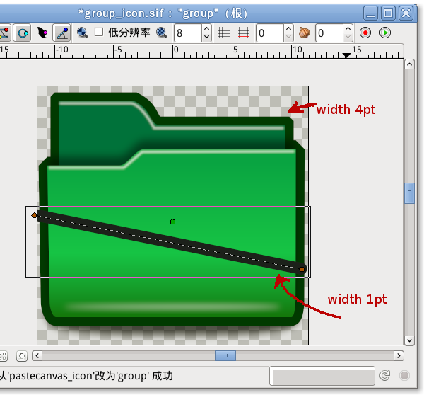Enable the 低分辨率 low resolution checkbox
Viewport: 424px width, 395px height.
click(99, 33)
